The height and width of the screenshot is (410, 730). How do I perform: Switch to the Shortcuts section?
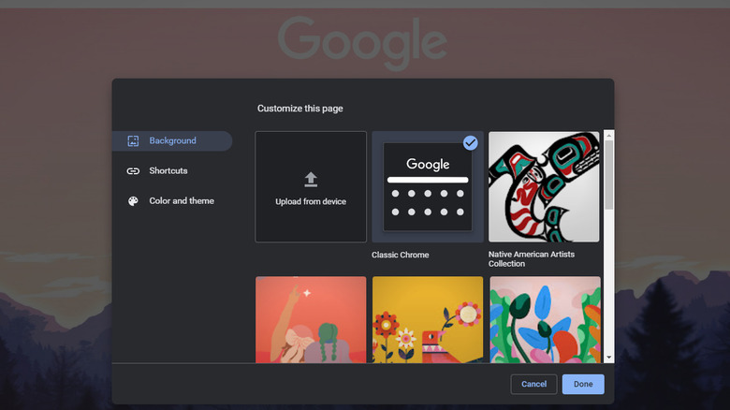(x=168, y=171)
